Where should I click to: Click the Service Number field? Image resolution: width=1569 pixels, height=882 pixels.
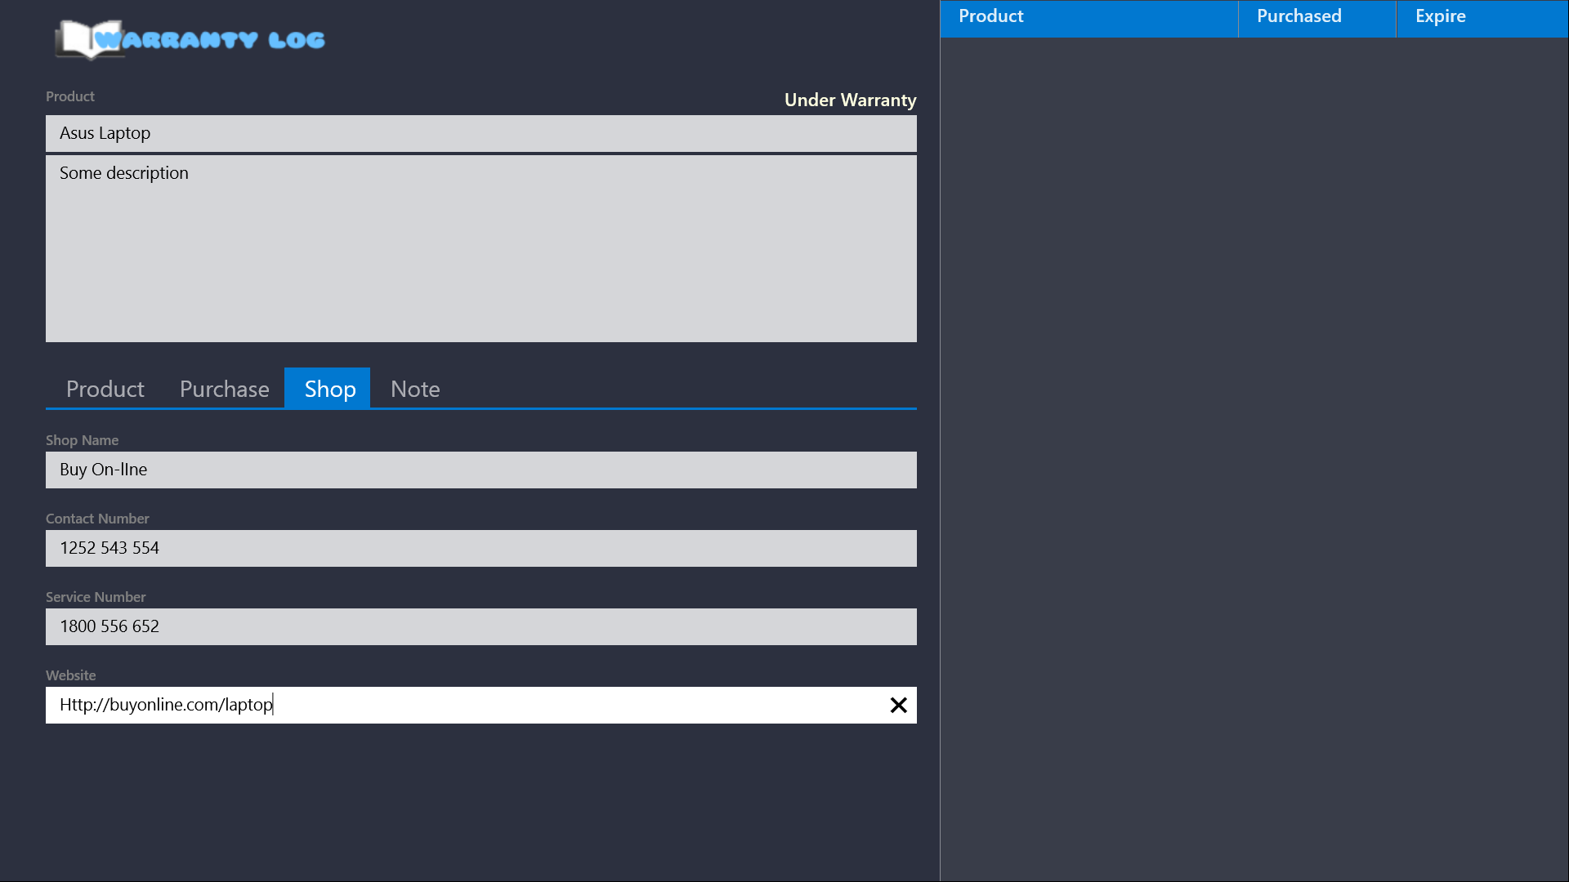pos(481,626)
